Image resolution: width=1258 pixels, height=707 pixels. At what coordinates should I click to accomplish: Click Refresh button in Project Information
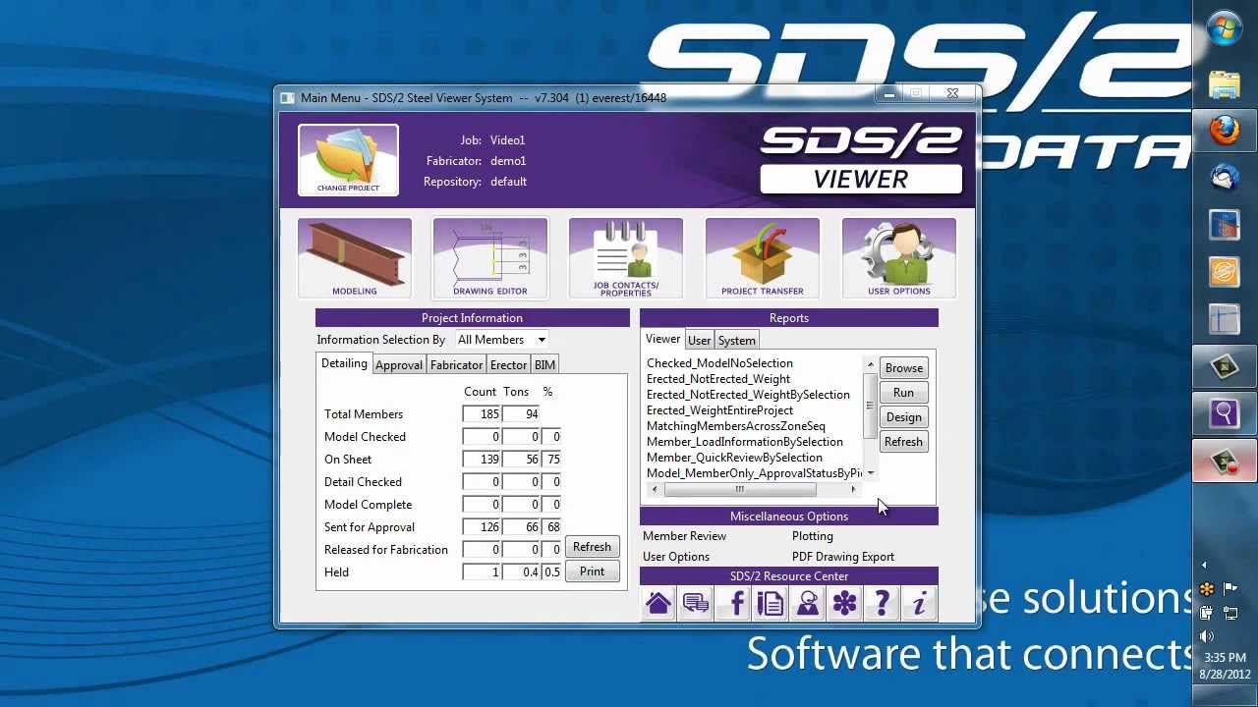[592, 547]
